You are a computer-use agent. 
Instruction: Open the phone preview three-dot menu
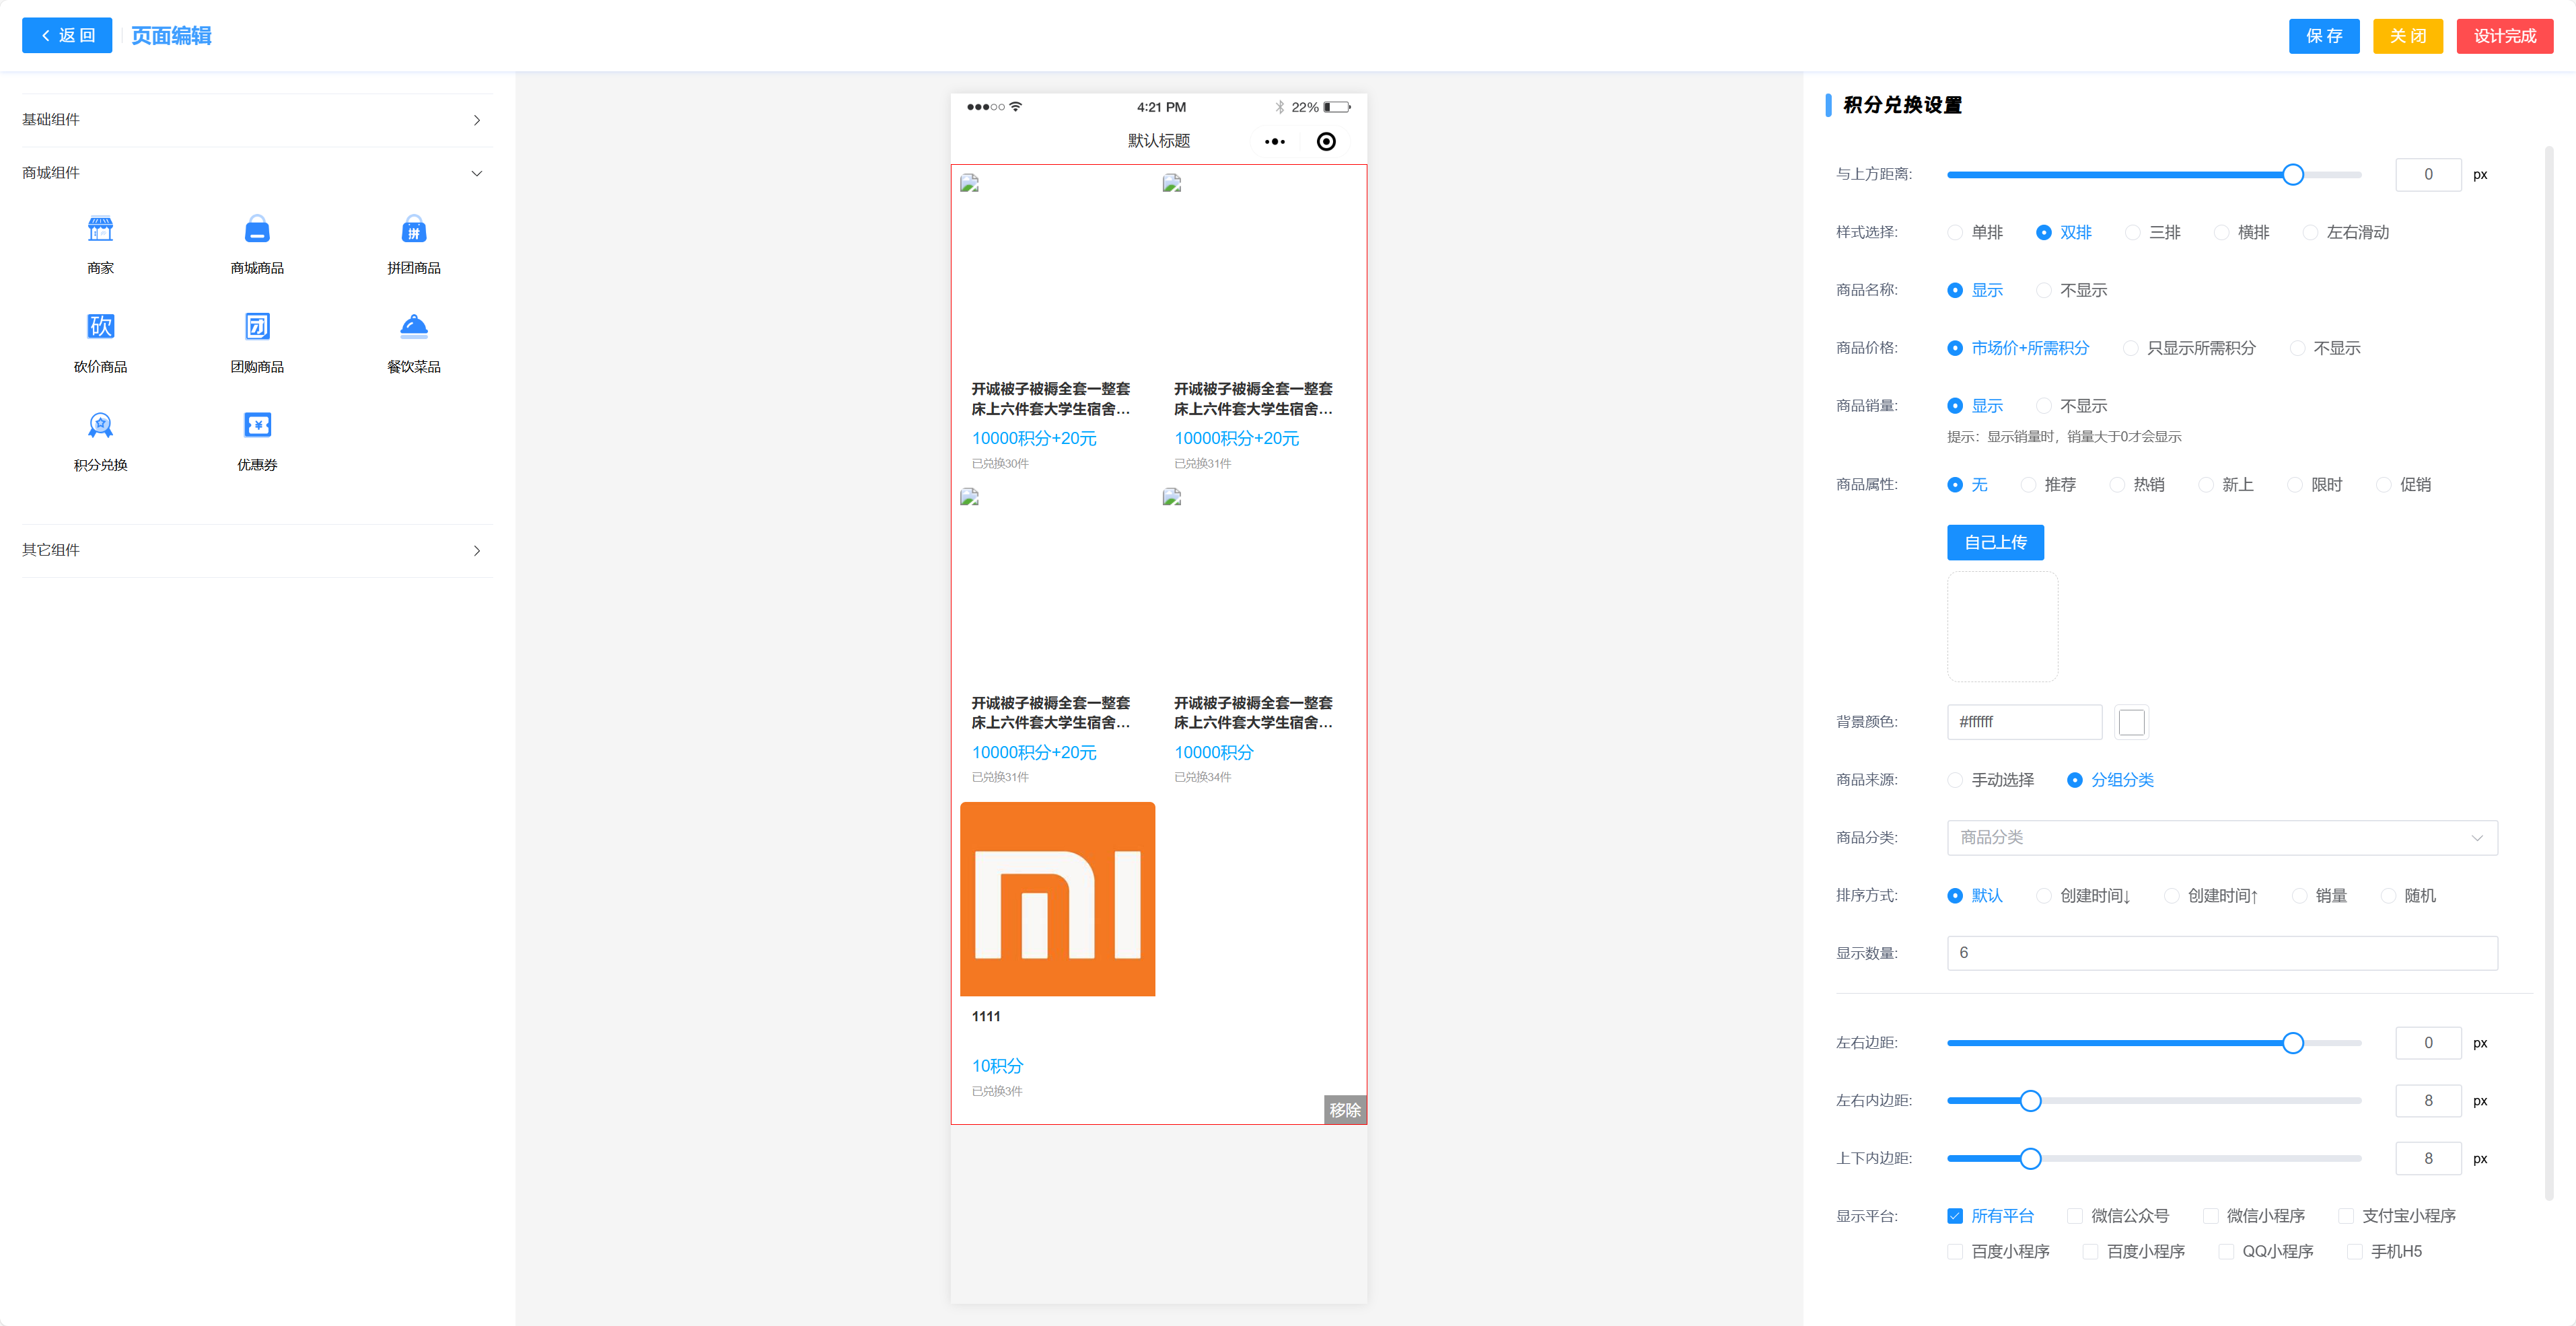(1274, 142)
